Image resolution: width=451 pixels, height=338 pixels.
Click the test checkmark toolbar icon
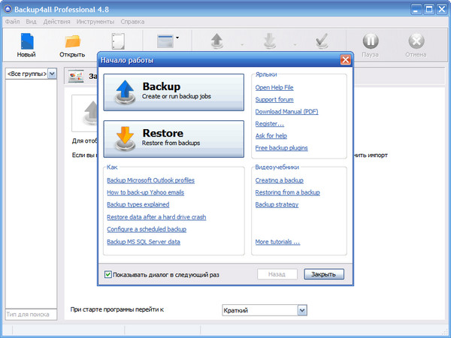pyautogui.click(x=322, y=41)
